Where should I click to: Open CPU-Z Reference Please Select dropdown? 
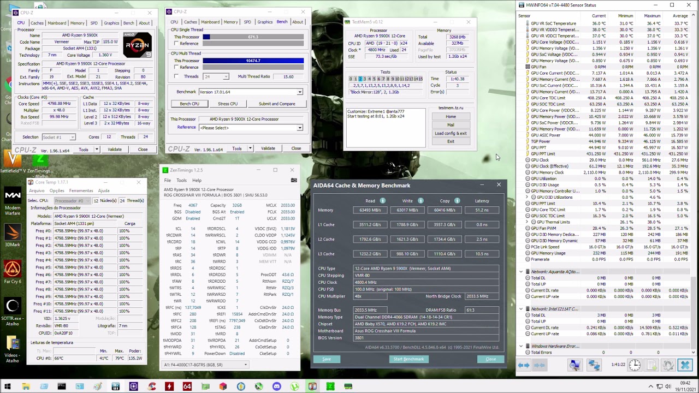coord(299,128)
